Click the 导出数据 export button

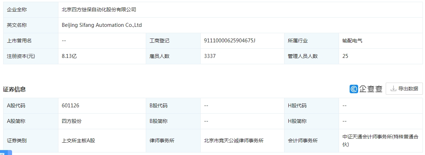[404, 89]
